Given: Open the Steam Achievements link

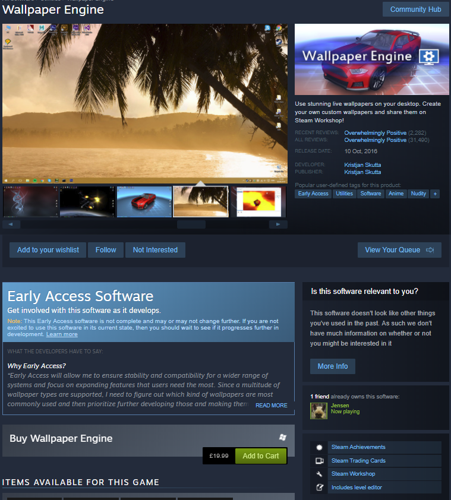Looking at the screenshot, I should (x=358, y=447).
